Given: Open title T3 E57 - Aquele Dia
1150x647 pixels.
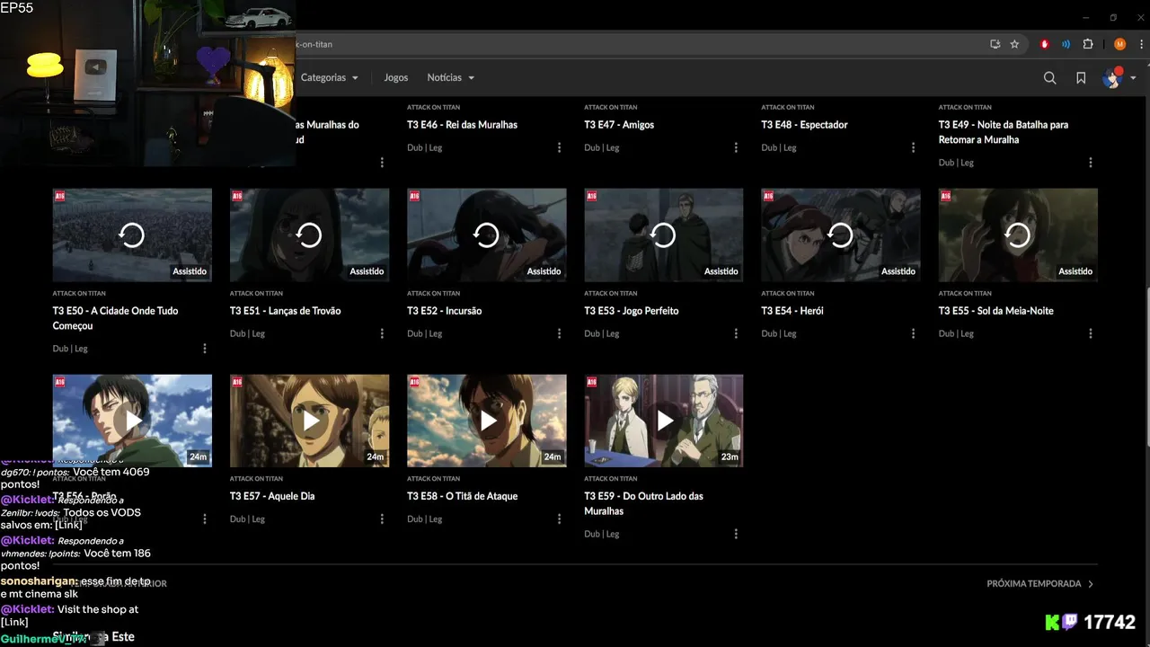Looking at the screenshot, I should click(272, 496).
